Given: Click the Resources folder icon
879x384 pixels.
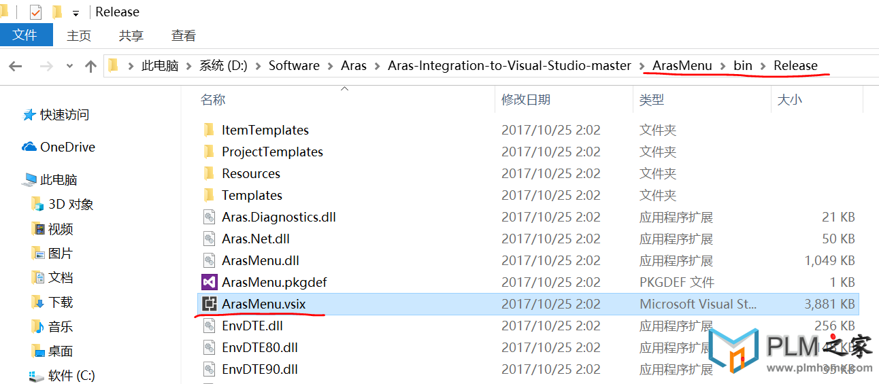Looking at the screenshot, I should (x=210, y=173).
